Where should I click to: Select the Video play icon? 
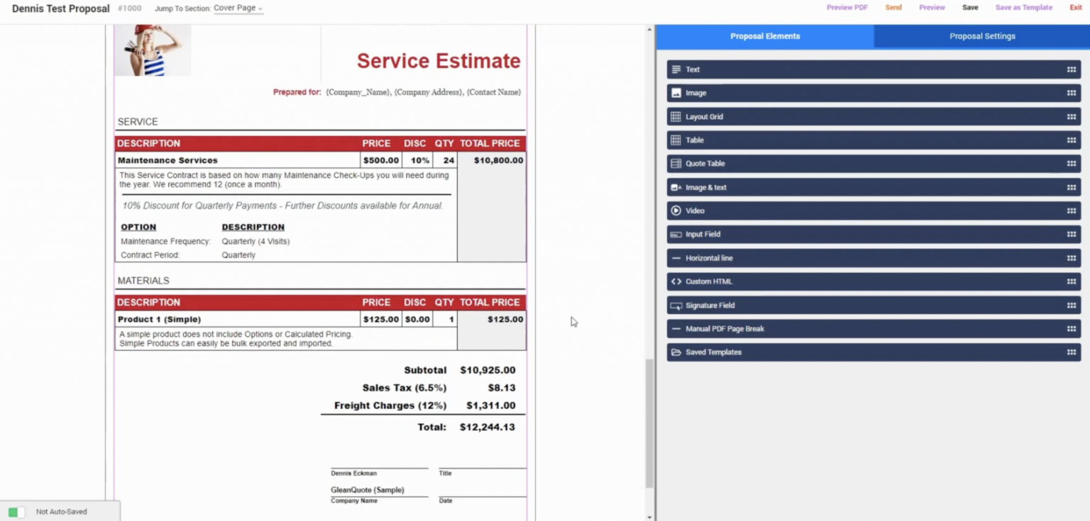[x=676, y=211]
